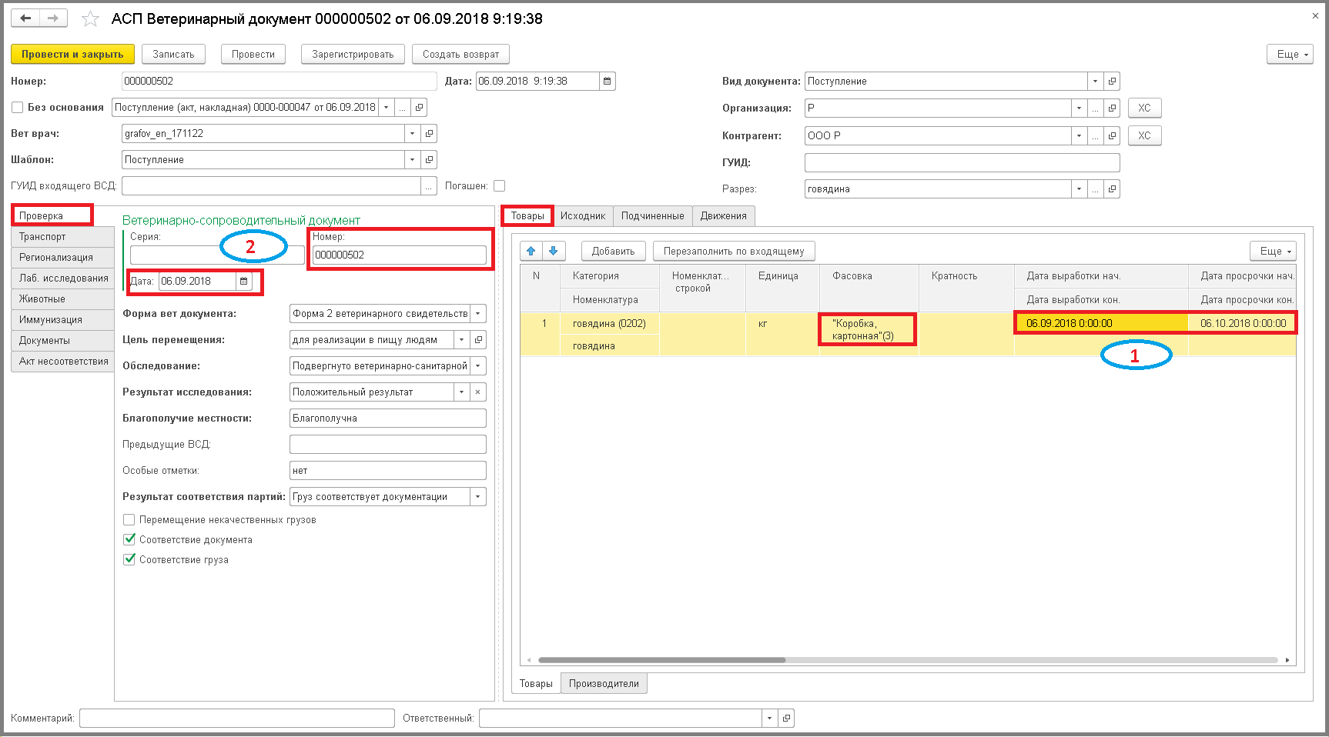Open the Контрагент linked item icon
This screenshot has width=1329, height=737.
coord(1112,136)
